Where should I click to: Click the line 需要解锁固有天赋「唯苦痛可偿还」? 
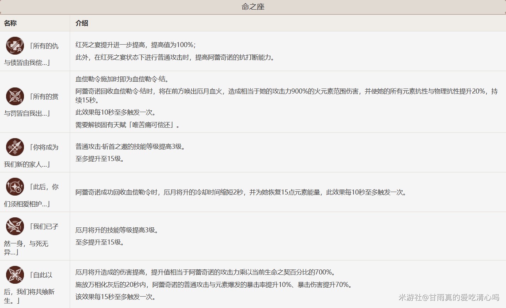coord(127,125)
